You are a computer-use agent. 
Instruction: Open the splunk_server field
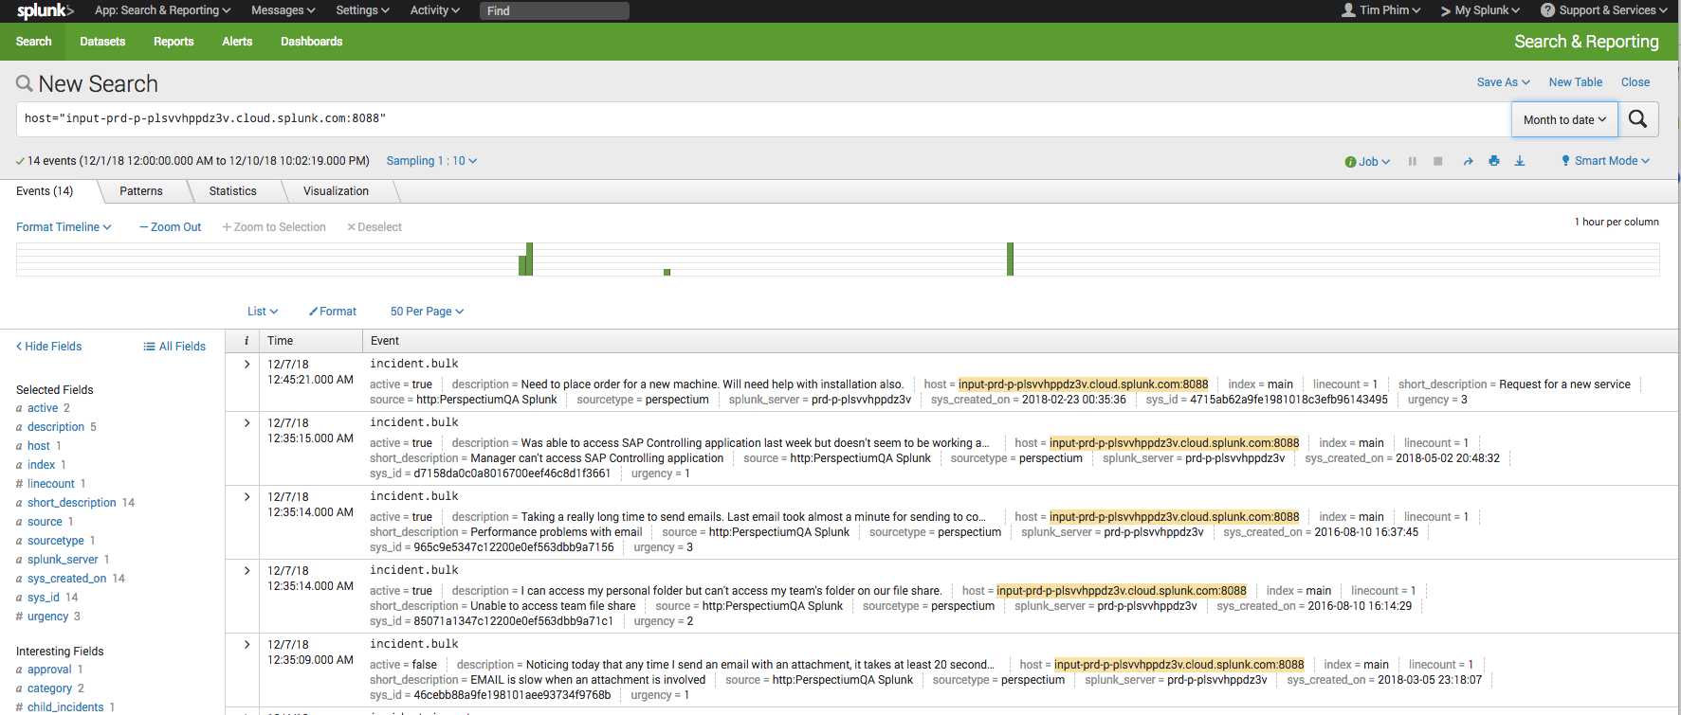pyautogui.click(x=63, y=560)
